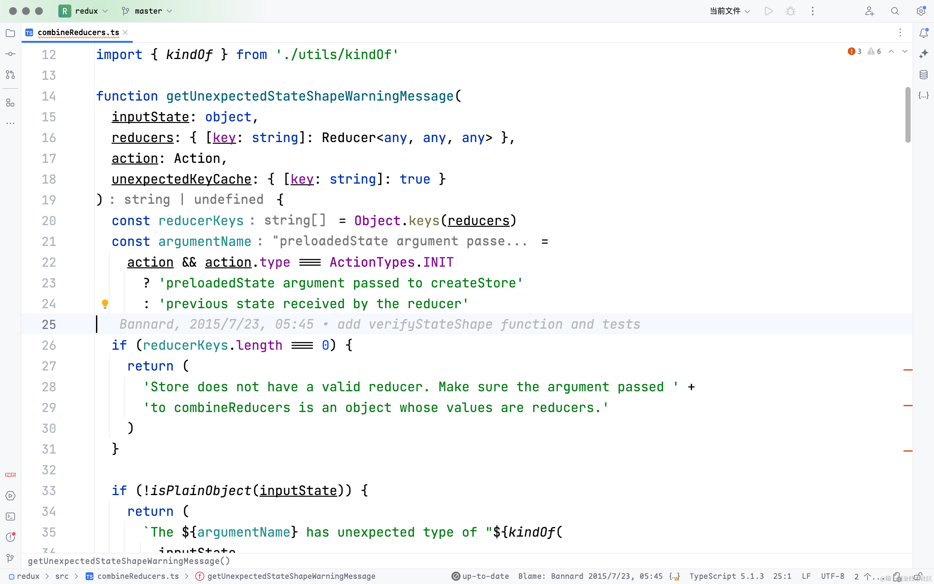Image resolution: width=934 pixels, height=584 pixels.
Task: Open editor tab options menu
Action: click(900, 32)
